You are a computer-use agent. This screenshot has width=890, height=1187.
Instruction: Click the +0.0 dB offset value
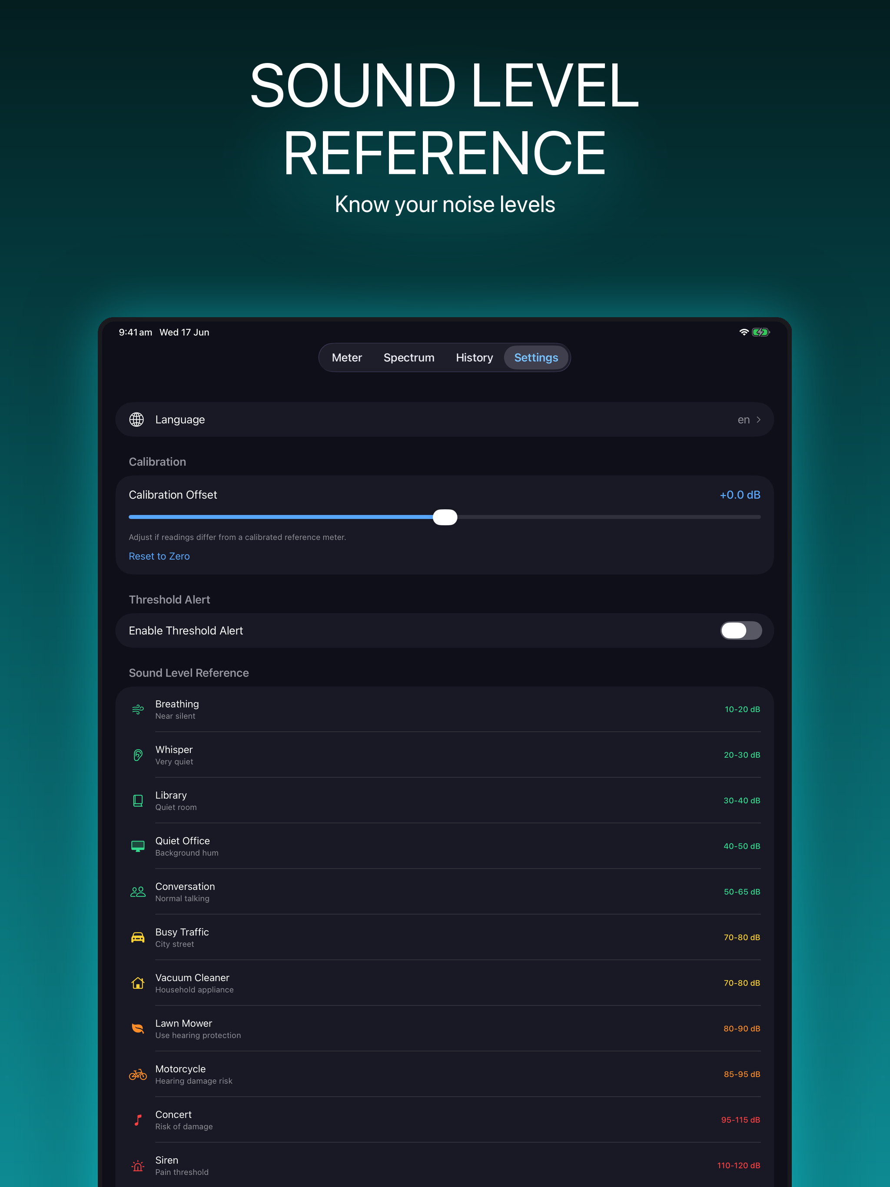pyautogui.click(x=740, y=495)
